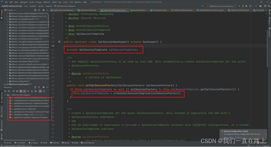271x147 pixels.
Task: Close the SqlSessionDaoSupport.java tab
Action: [x=127, y=10]
